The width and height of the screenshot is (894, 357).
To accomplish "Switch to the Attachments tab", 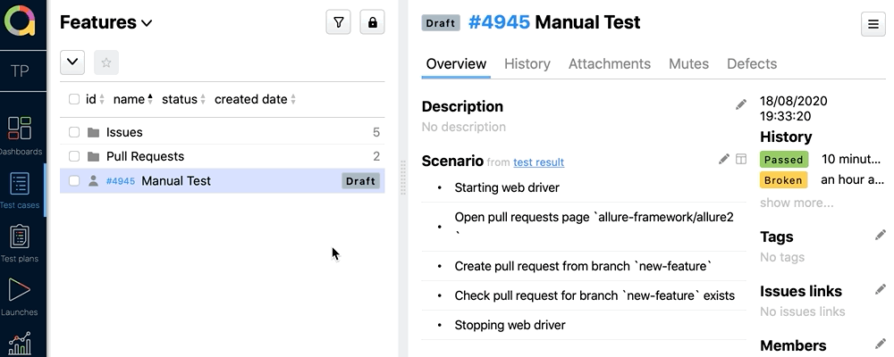I will coord(610,63).
